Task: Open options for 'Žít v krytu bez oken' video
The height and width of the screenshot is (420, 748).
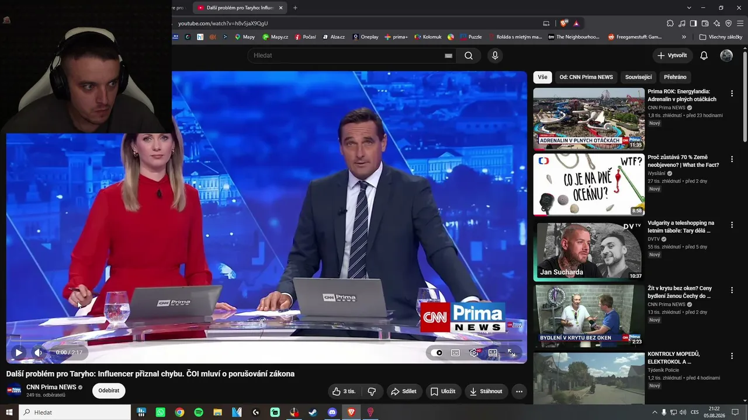Action: click(x=732, y=290)
